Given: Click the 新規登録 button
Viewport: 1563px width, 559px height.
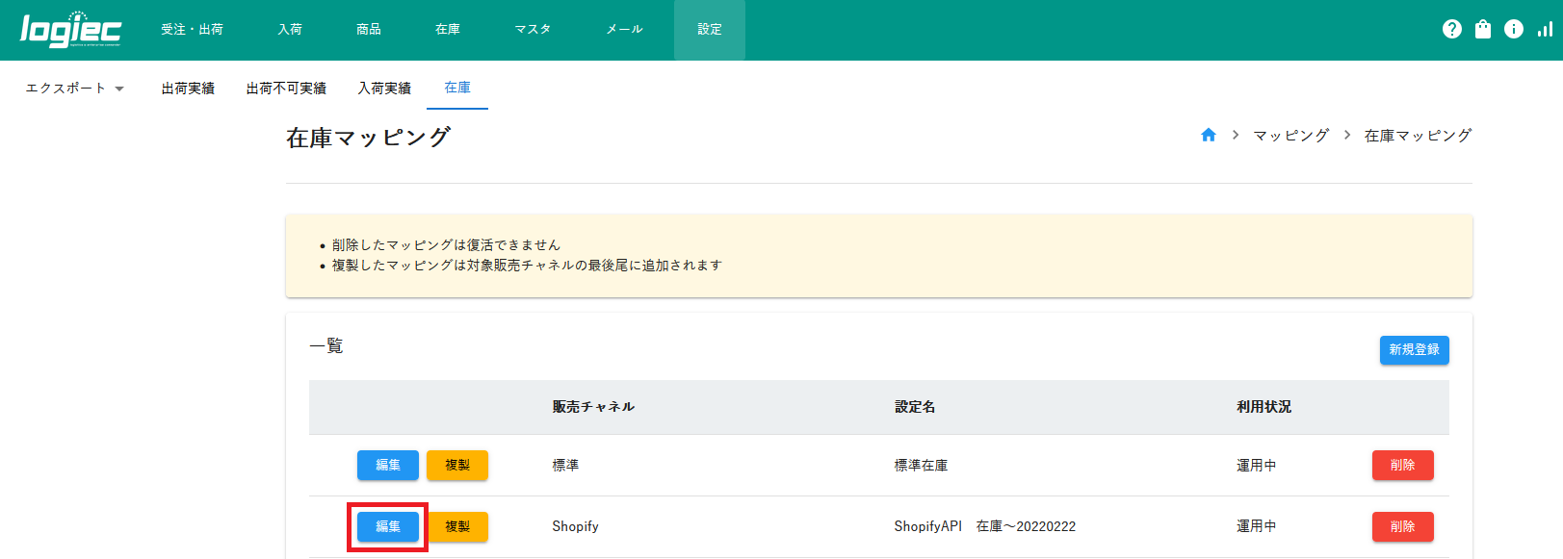Looking at the screenshot, I should 1413,350.
